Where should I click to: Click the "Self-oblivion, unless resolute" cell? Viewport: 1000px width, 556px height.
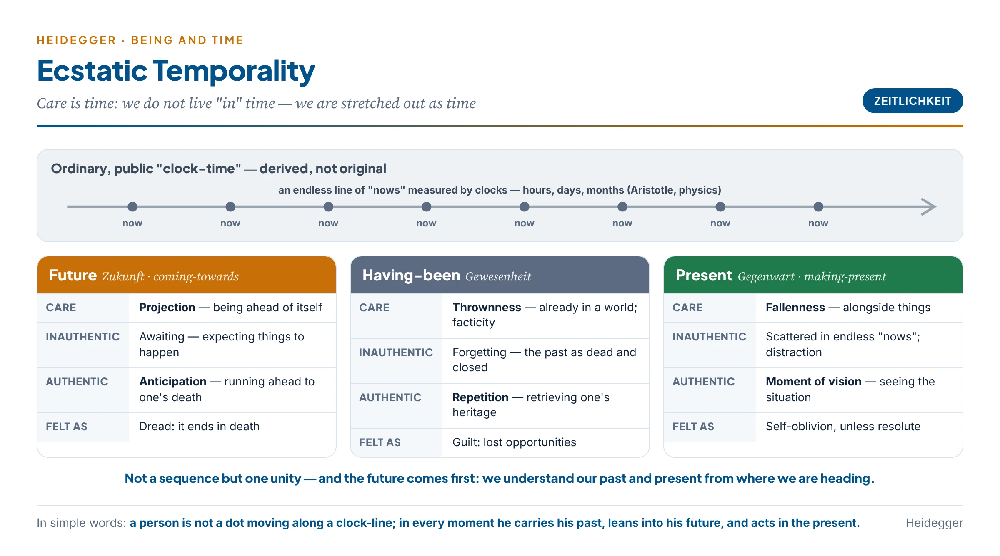tap(843, 427)
